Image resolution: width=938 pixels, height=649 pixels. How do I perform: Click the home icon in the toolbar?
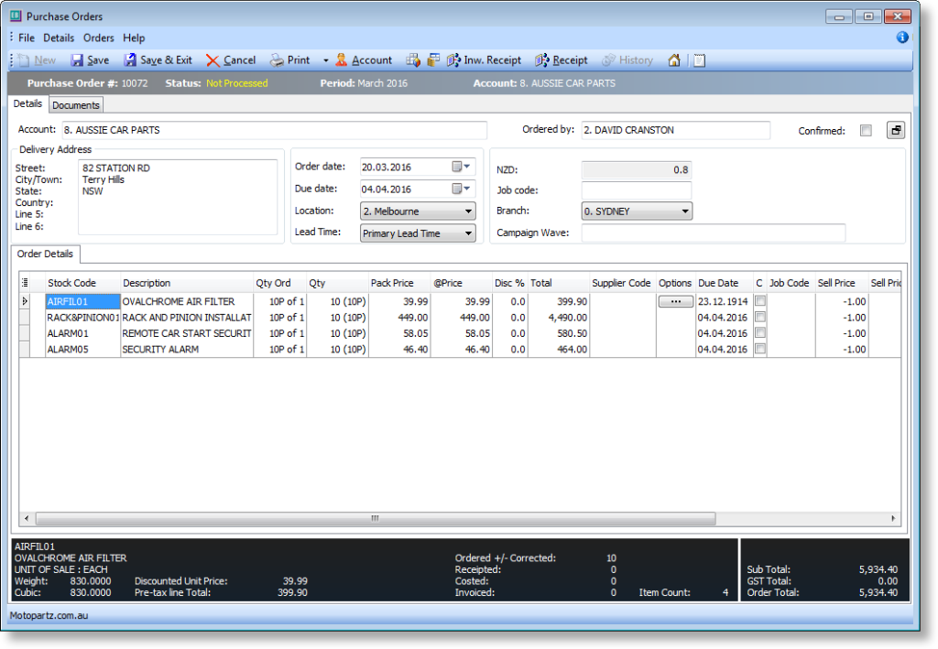pos(674,59)
